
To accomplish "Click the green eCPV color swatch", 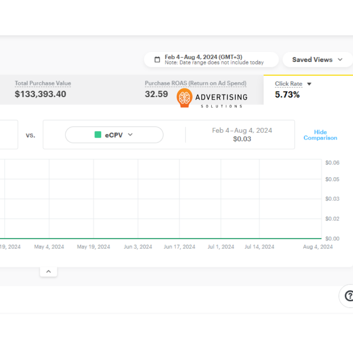I will (98, 135).
